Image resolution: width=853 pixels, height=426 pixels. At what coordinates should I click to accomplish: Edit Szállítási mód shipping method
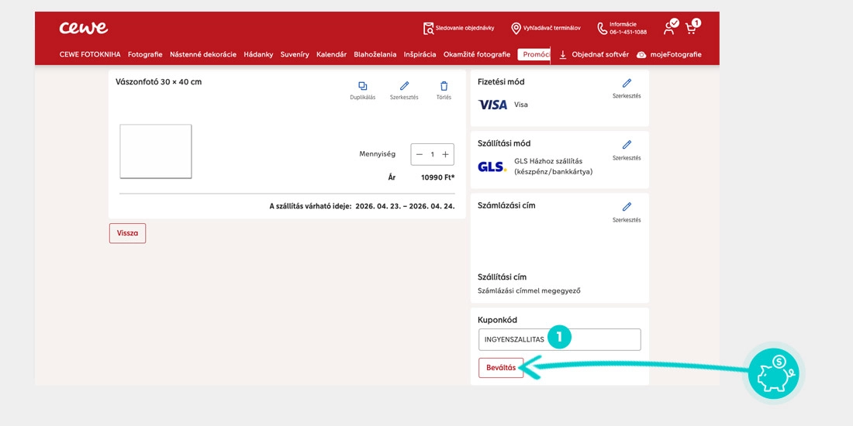[x=627, y=150]
